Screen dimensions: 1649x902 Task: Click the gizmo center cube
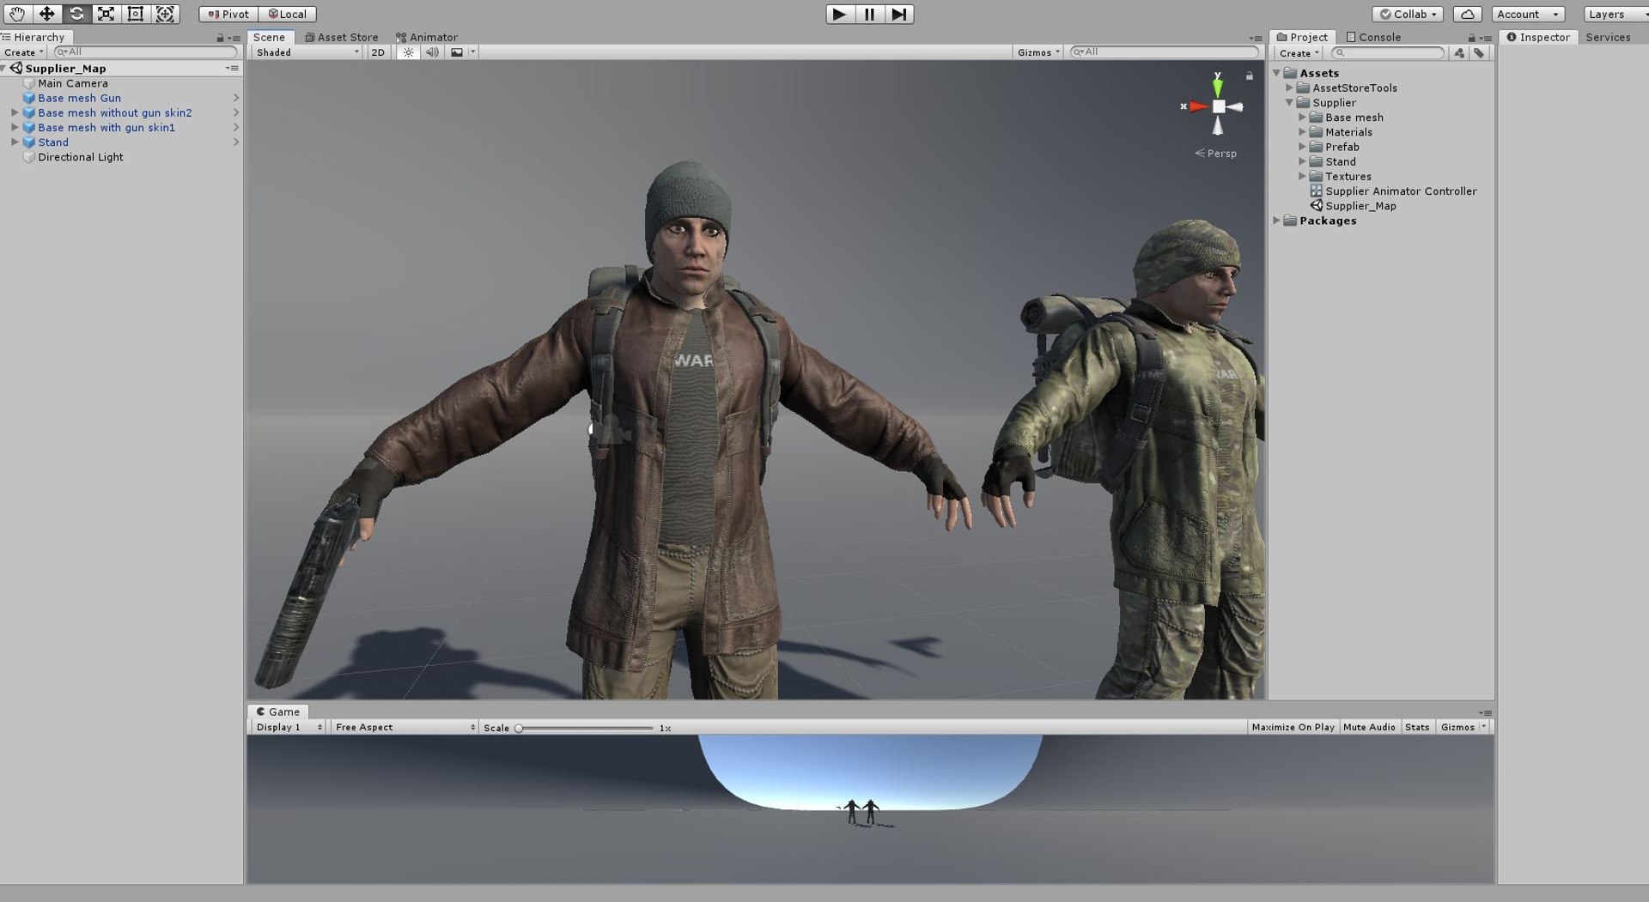[1219, 106]
